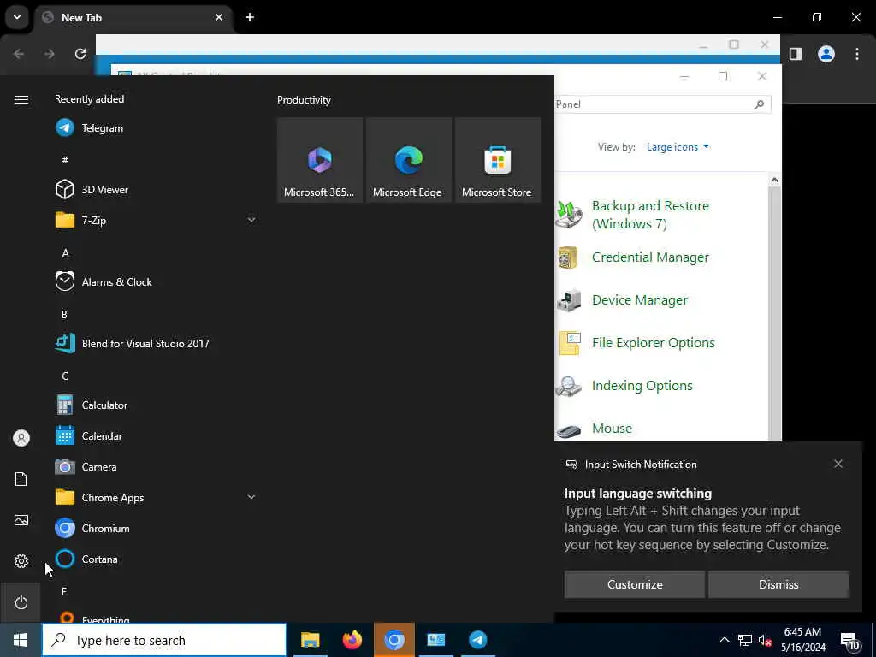The height and width of the screenshot is (657, 876).
Task: Click the Control Panel vertical scrollbar
Action: point(774,313)
